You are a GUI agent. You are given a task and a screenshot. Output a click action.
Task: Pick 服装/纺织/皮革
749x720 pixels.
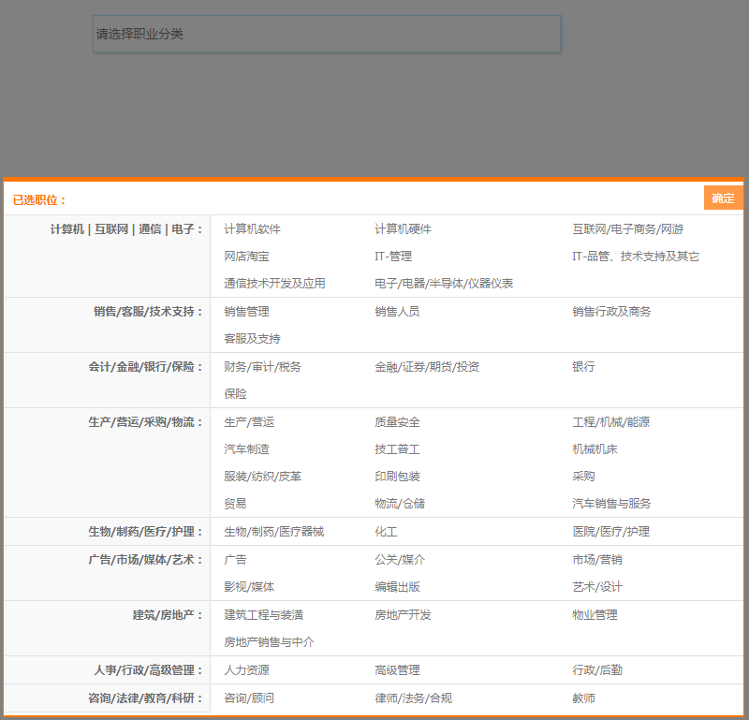[263, 477]
